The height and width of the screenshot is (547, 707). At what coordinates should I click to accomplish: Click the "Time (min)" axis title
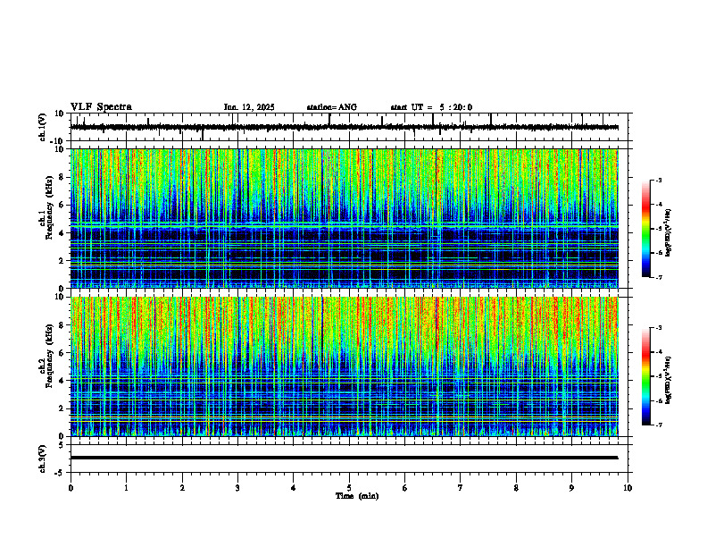pyautogui.click(x=357, y=496)
